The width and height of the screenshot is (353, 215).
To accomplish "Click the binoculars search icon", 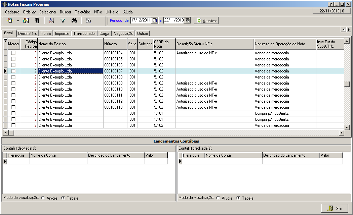I will click(74, 20).
